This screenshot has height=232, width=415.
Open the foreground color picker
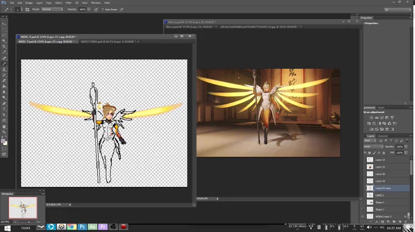coord(3,141)
